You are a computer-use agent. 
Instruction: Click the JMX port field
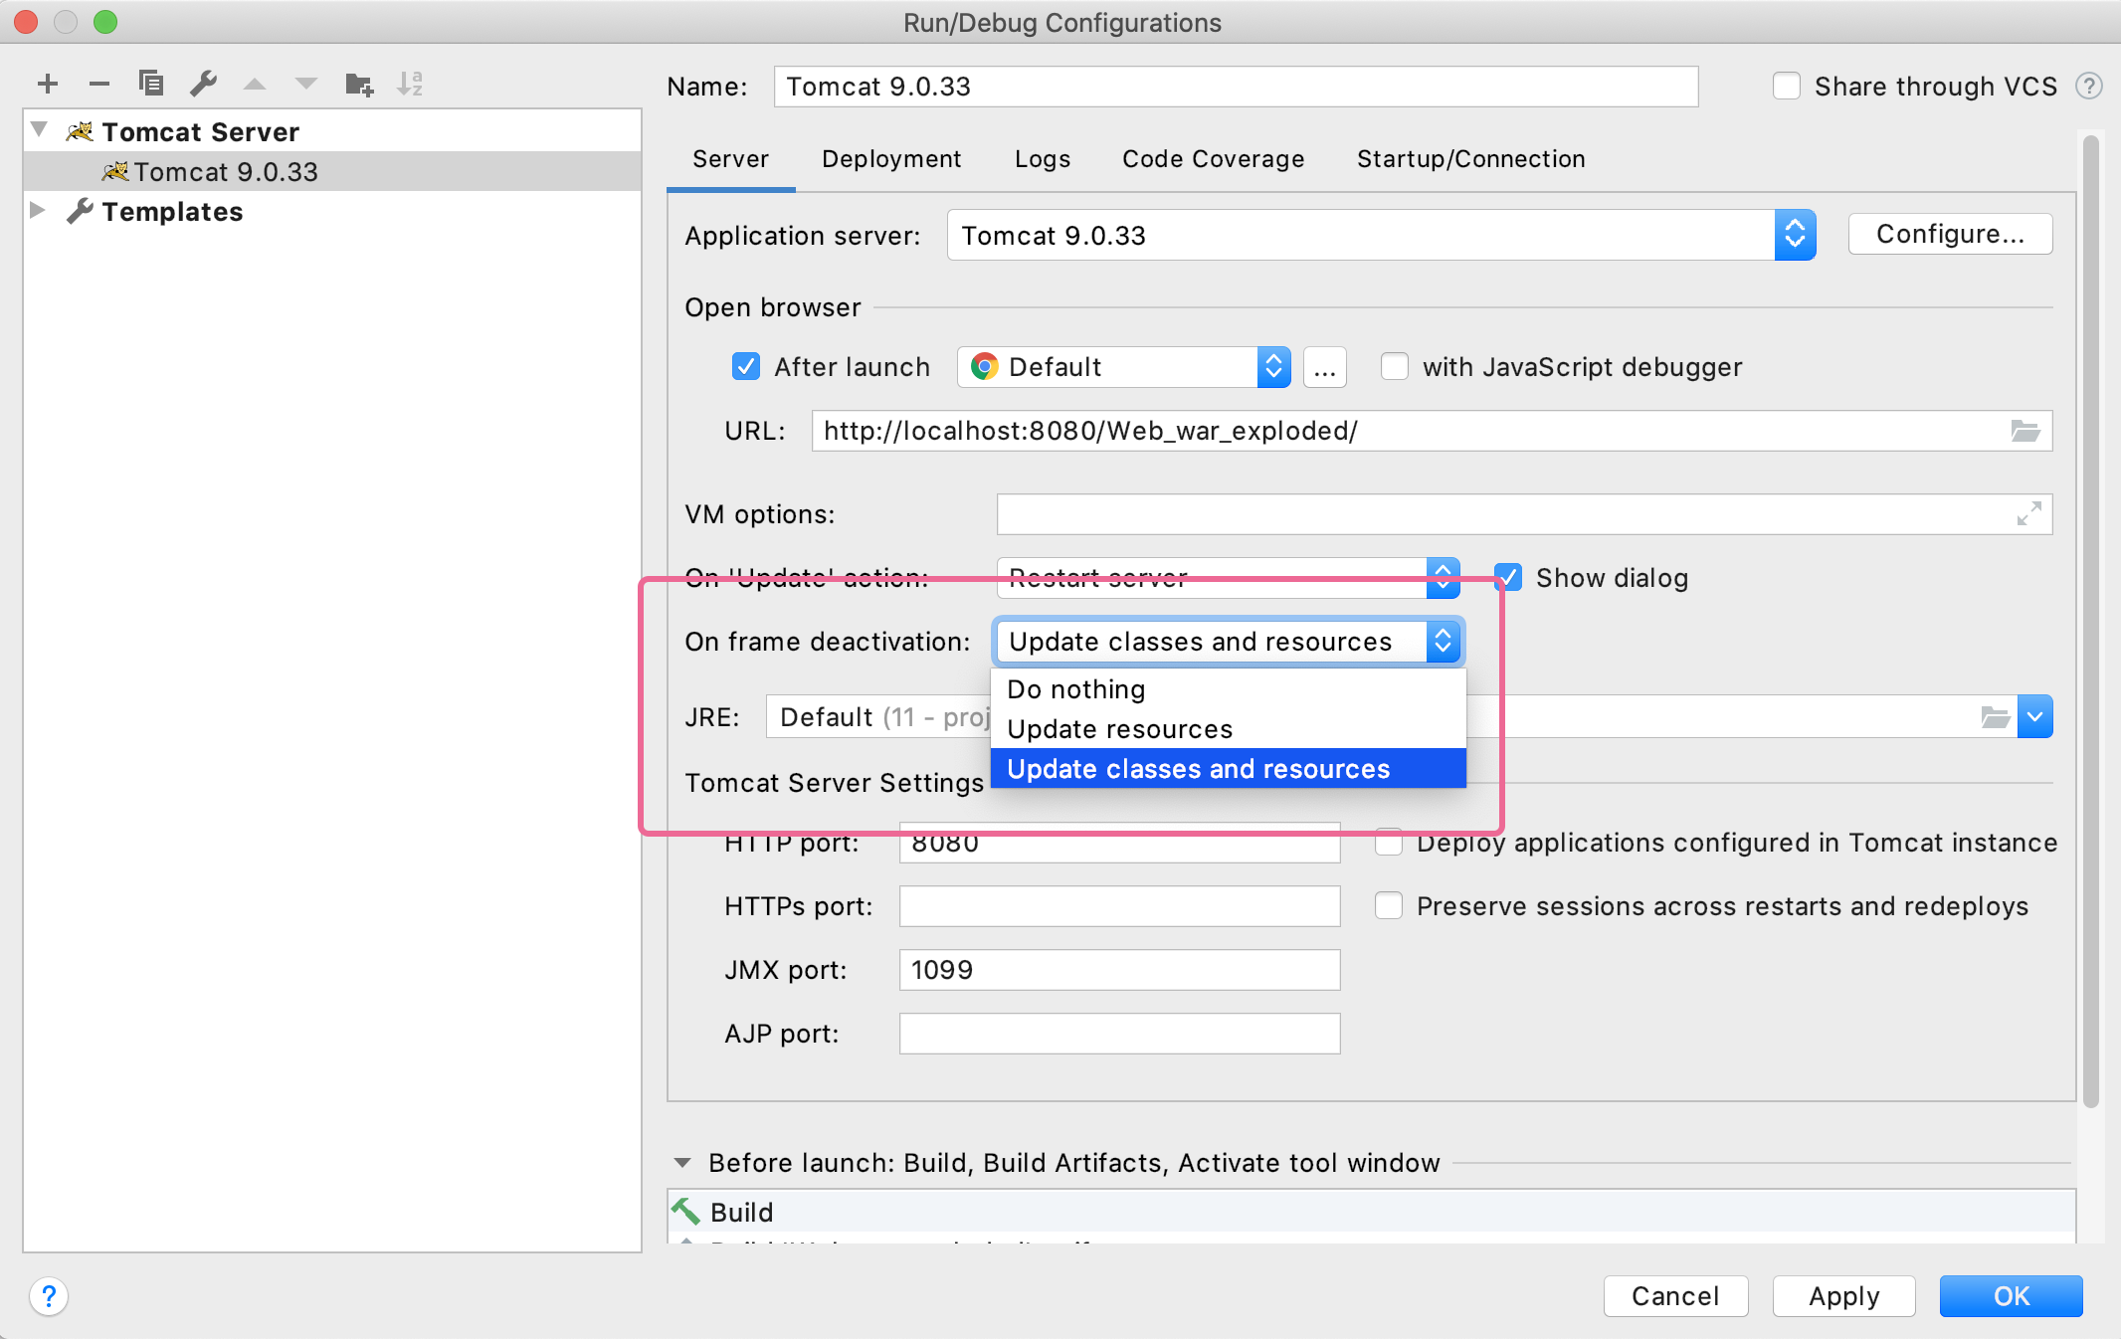(1119, 970)
